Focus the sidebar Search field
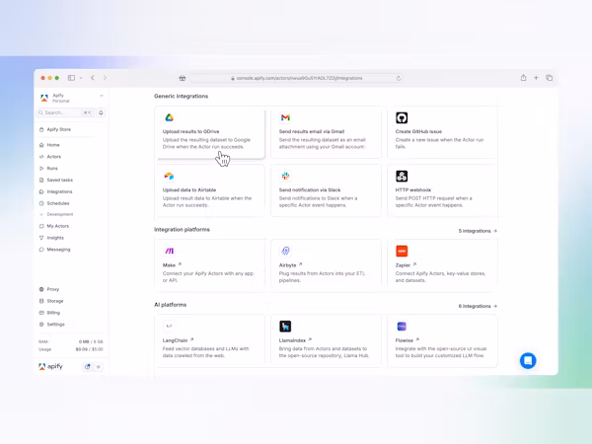The width and height of the screenshot is (592, 444). tap(65, 112)
